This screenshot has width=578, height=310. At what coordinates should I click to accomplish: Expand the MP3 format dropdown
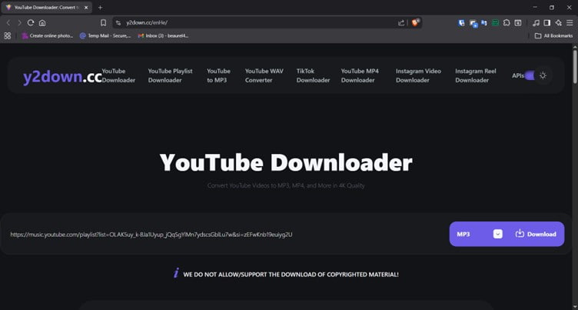click(497, 234)
